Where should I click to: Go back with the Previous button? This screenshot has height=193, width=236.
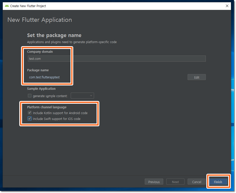coord(154,182)
